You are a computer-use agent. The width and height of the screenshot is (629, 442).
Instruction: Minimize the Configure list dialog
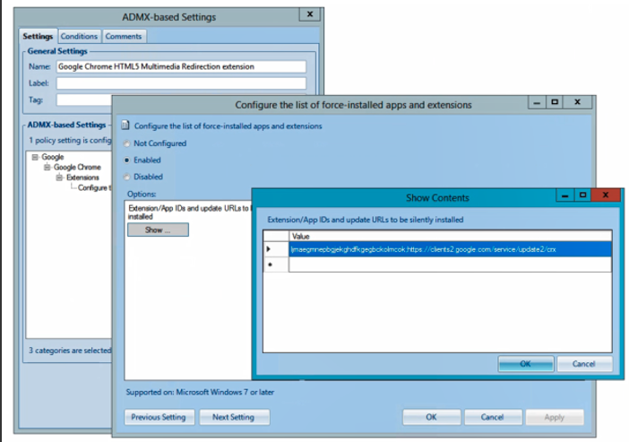tap(537, 103)
